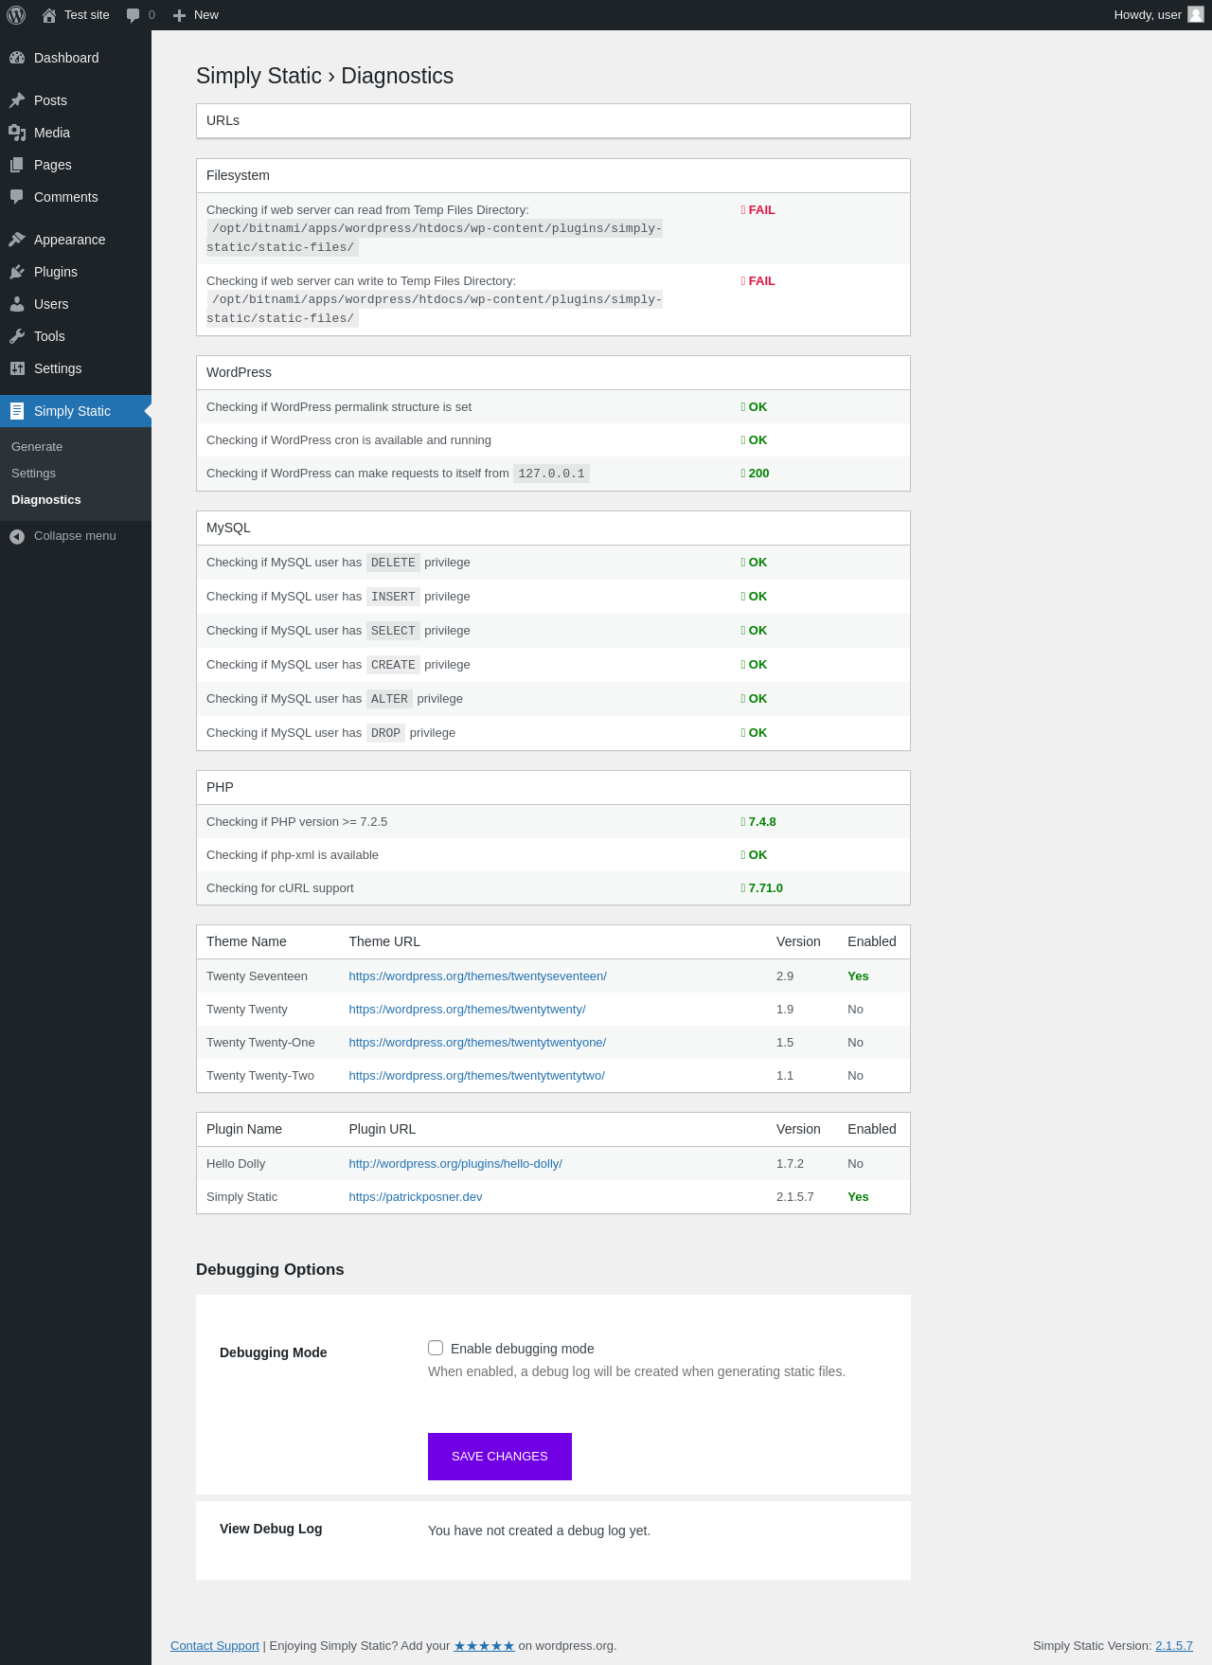This screenshot has height=1665, width=1212.
Task: Click the CREATE privilege code label
Action: 393,665
